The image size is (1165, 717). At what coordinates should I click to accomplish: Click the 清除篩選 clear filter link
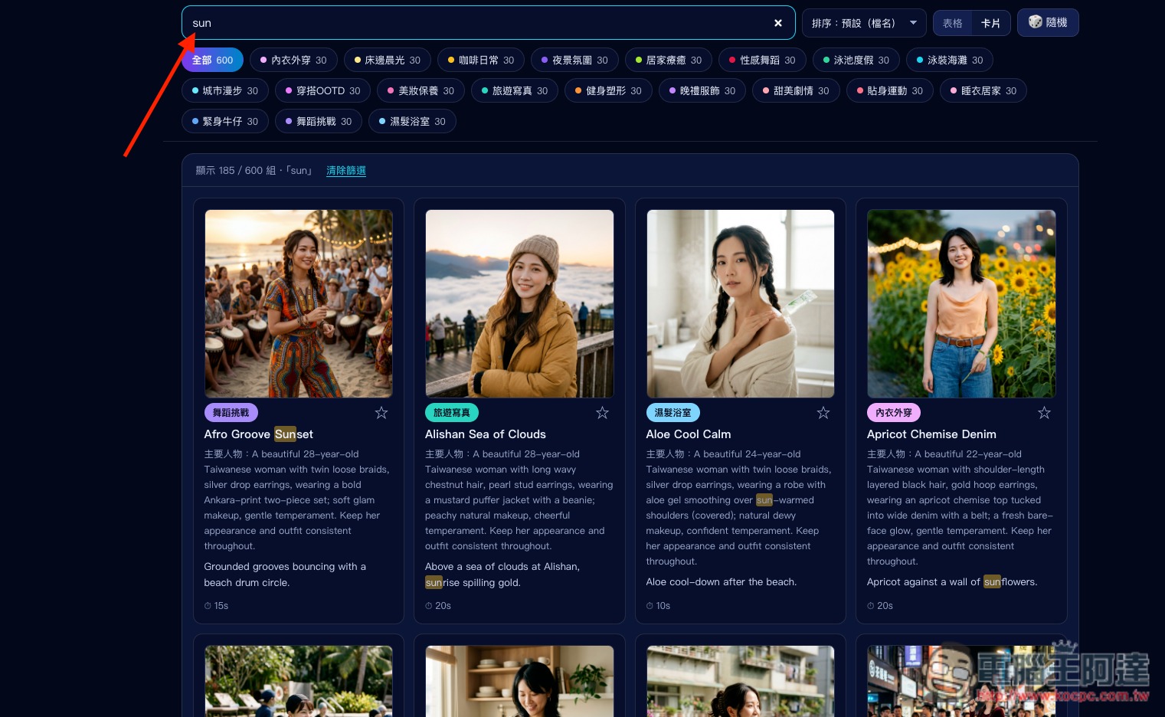(346, 171)
